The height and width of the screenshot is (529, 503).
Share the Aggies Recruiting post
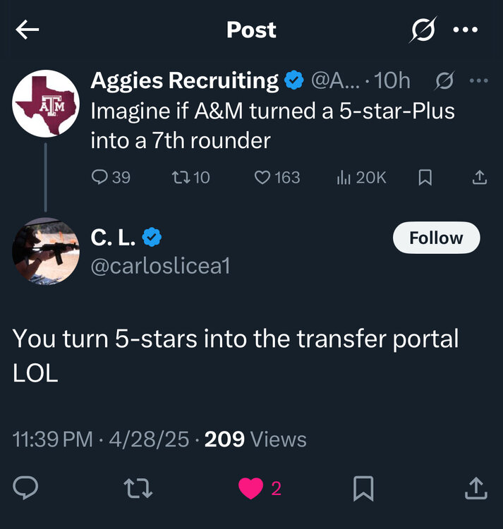tap(479, 178)
